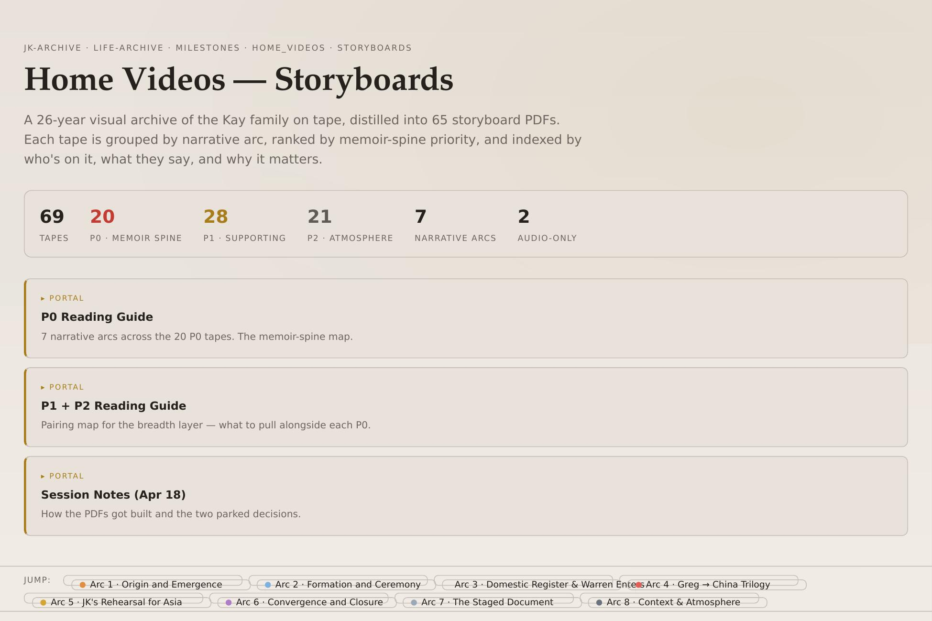Expand the P1 + P2 Reading Guide arrow
This screenshot has height=621, width=932.
click(44, 387)
